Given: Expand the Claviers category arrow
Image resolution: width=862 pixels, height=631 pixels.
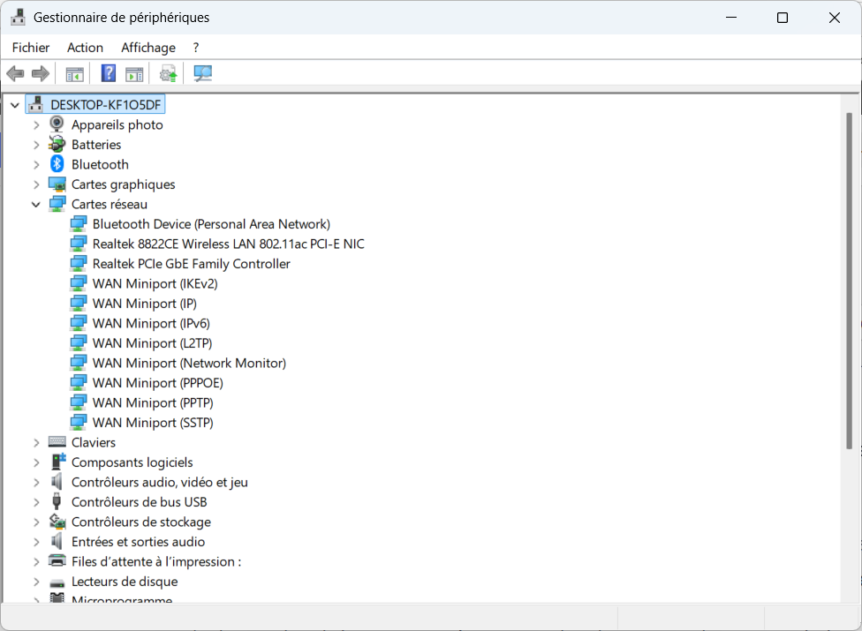Looking at the screenshot, I should pos(36,443).
